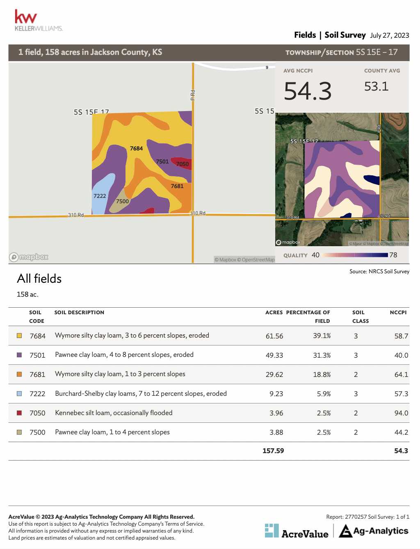Image resolution: width=420 pixels, height=549 pixels.
Task: Click the 29.62 acres cell
Action: click(x=274, y=374)
